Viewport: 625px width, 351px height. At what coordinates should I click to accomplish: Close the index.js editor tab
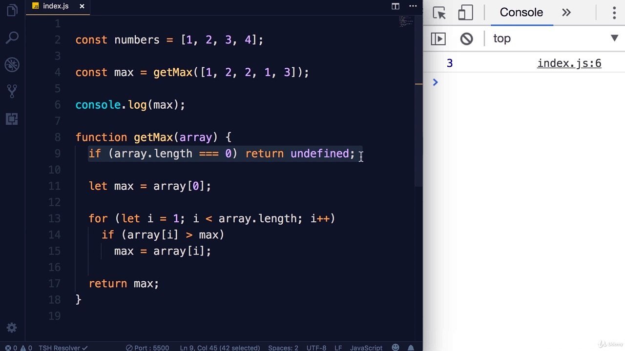pos(82,6)
